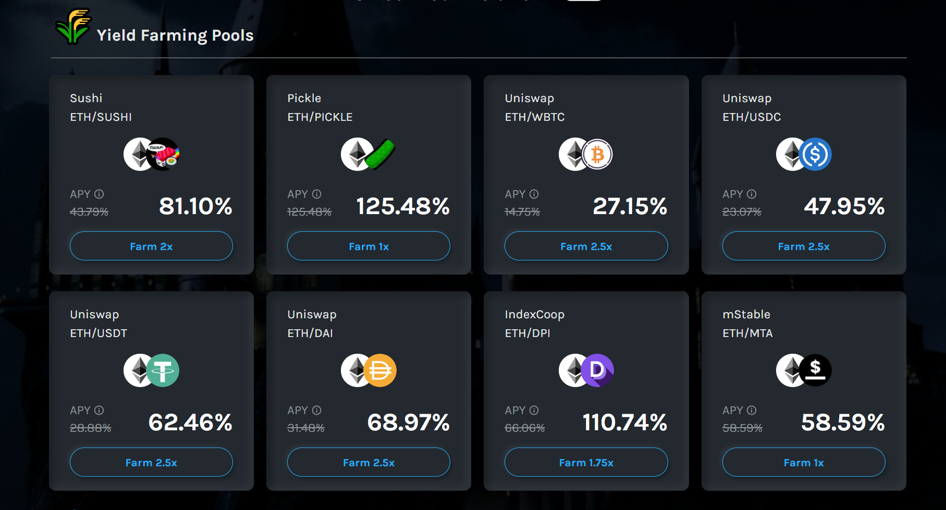
Task: Click the Farm 1x button for ETH/MTA
Action: point(804,462)
